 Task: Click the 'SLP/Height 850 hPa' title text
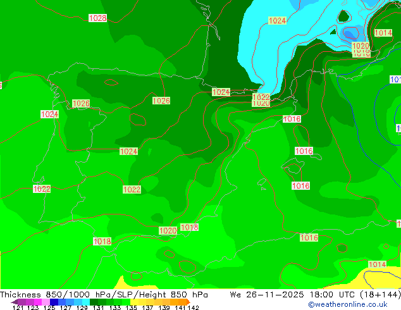pos(163,295)
